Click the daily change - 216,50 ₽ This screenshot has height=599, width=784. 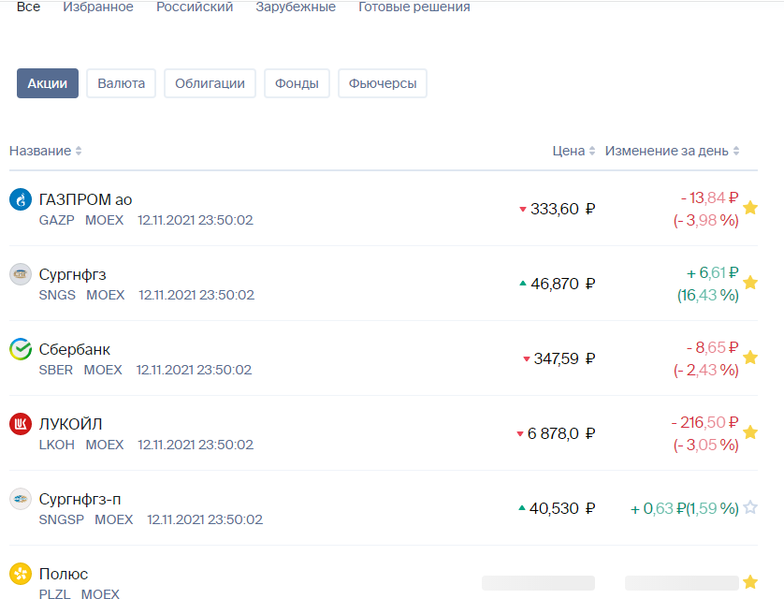click(705, 422)
